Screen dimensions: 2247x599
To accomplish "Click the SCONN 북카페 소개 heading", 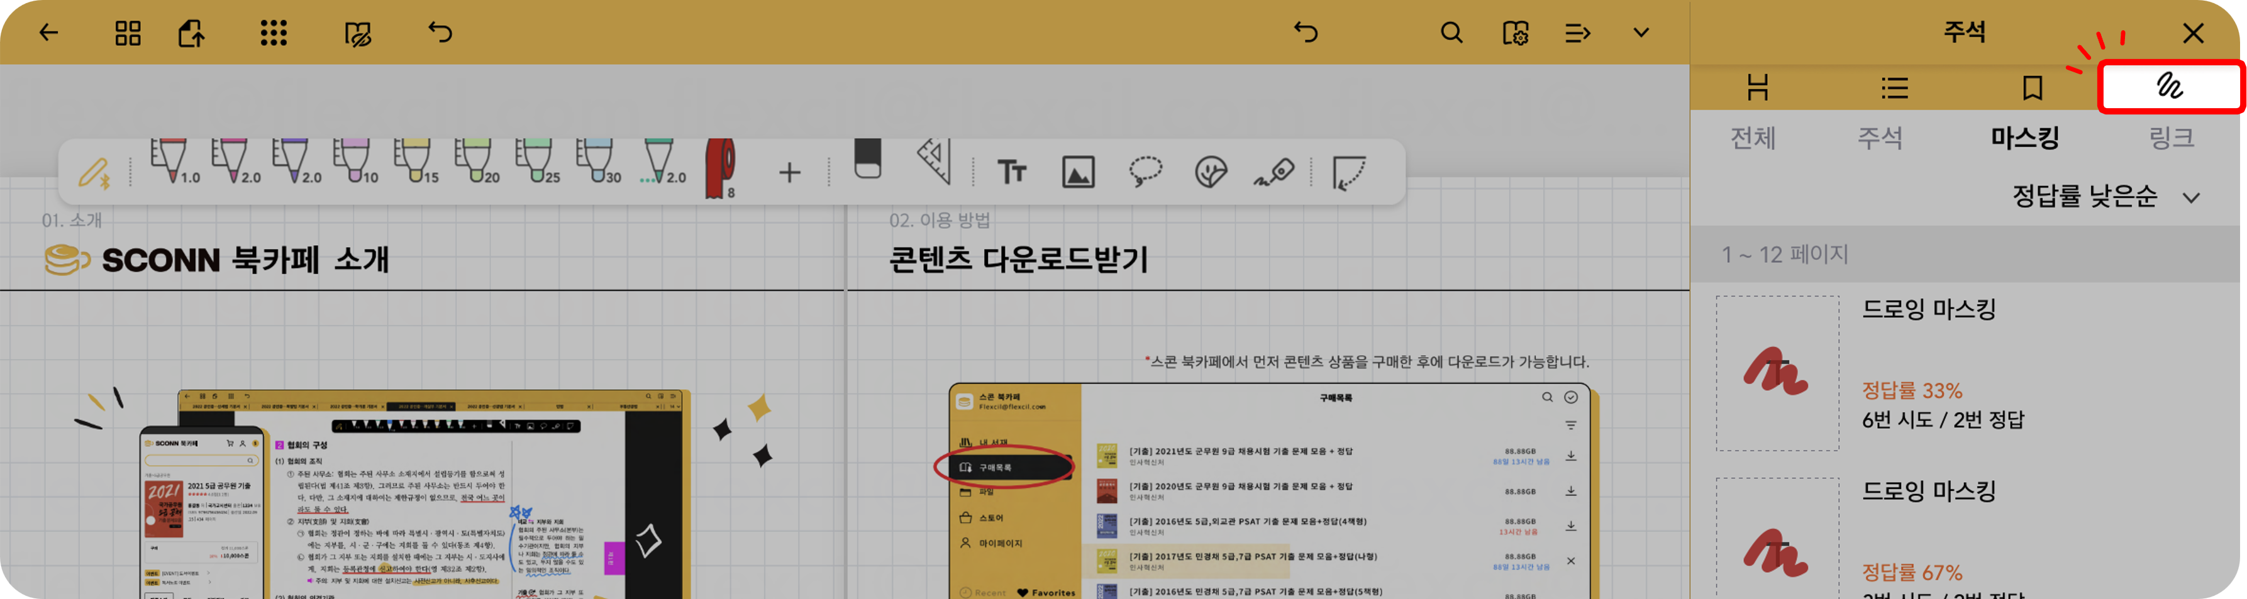I will [245, 260].
